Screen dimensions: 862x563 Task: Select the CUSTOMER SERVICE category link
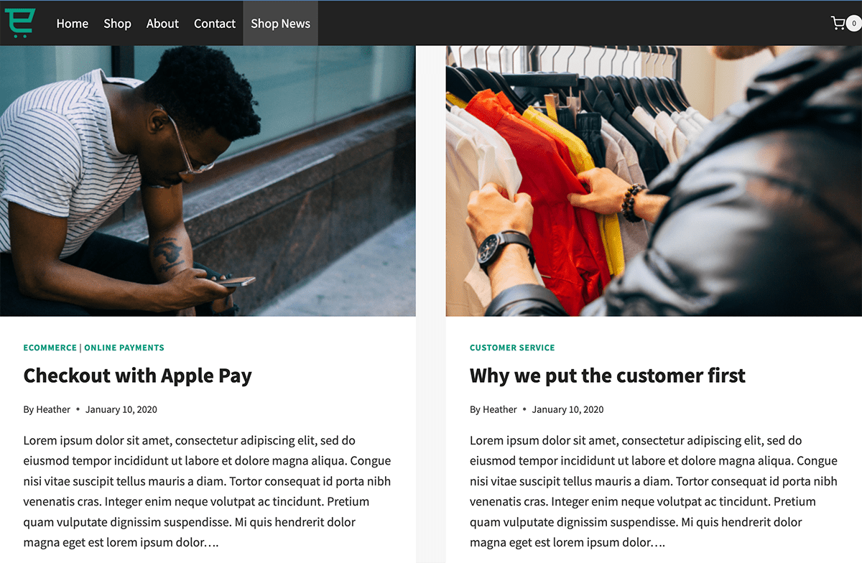click(512, 348)
